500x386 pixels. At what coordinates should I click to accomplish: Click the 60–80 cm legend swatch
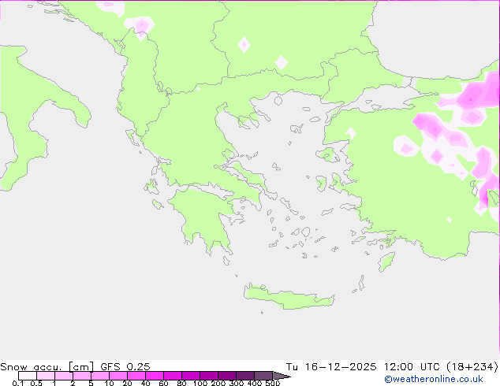tap(173, 376)
